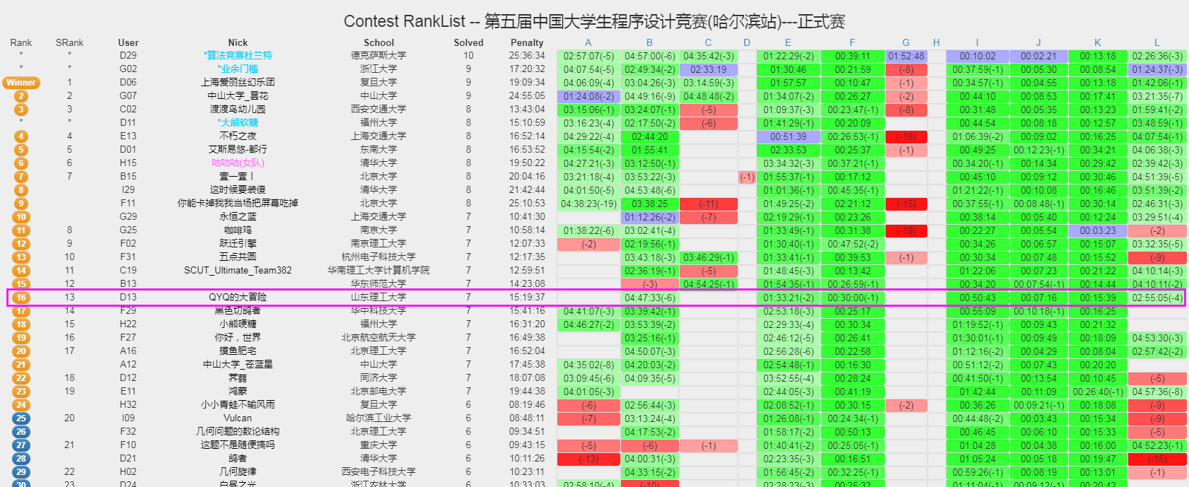Click the orange Winner rank badge
This screenshot has width=1189, height=487.
21,83
